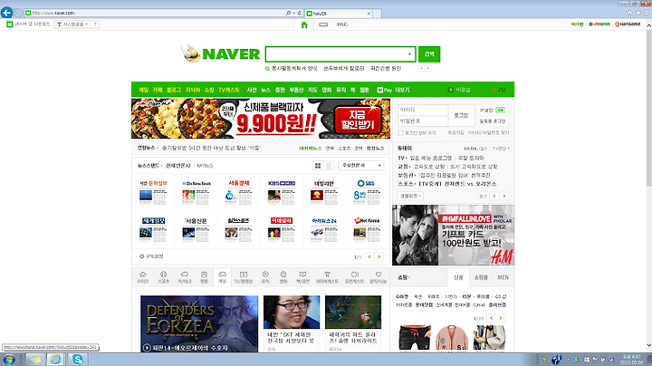Screen dimensions: 652x366
Task: Open Skype from the taskbar
Action: [78, 360]
